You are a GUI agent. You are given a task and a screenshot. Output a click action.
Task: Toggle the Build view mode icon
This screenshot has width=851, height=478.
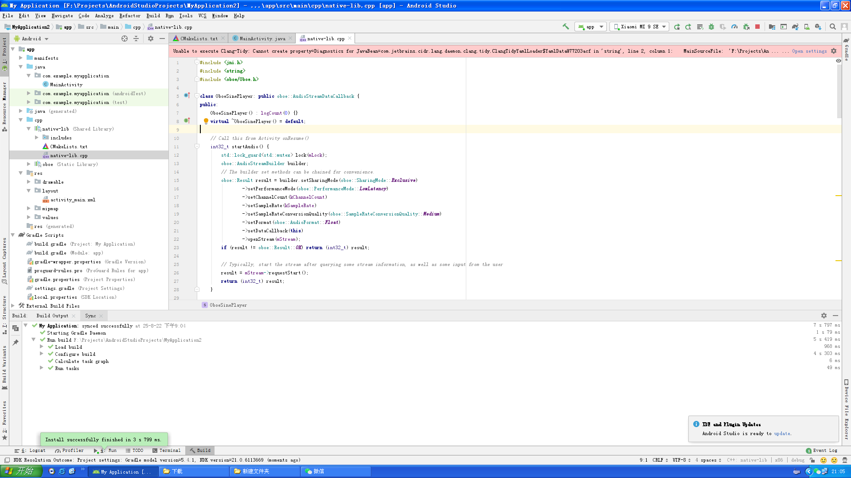[16, 328]
